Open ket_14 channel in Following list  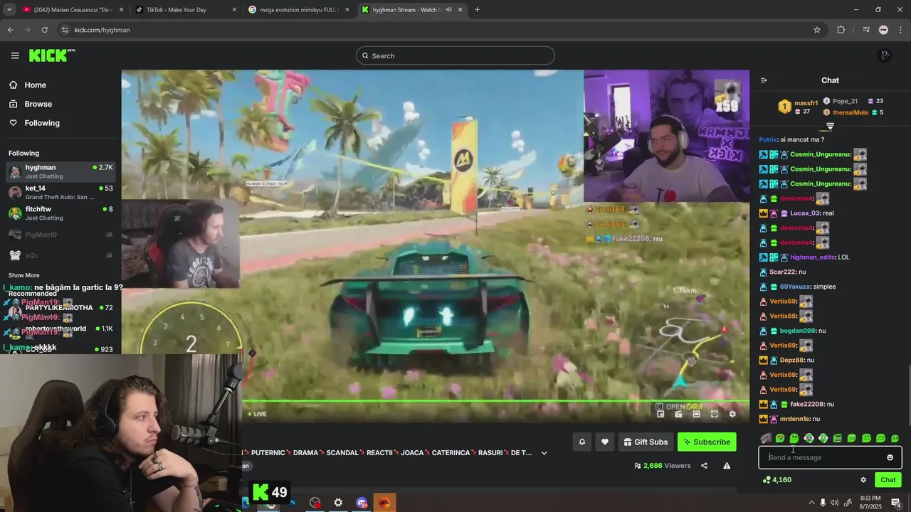60,192
